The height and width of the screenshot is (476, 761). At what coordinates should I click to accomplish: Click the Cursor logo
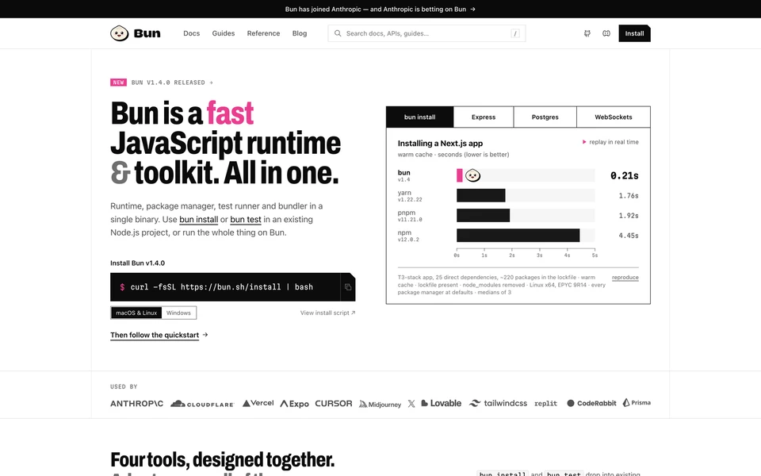[x=334, y=404]
